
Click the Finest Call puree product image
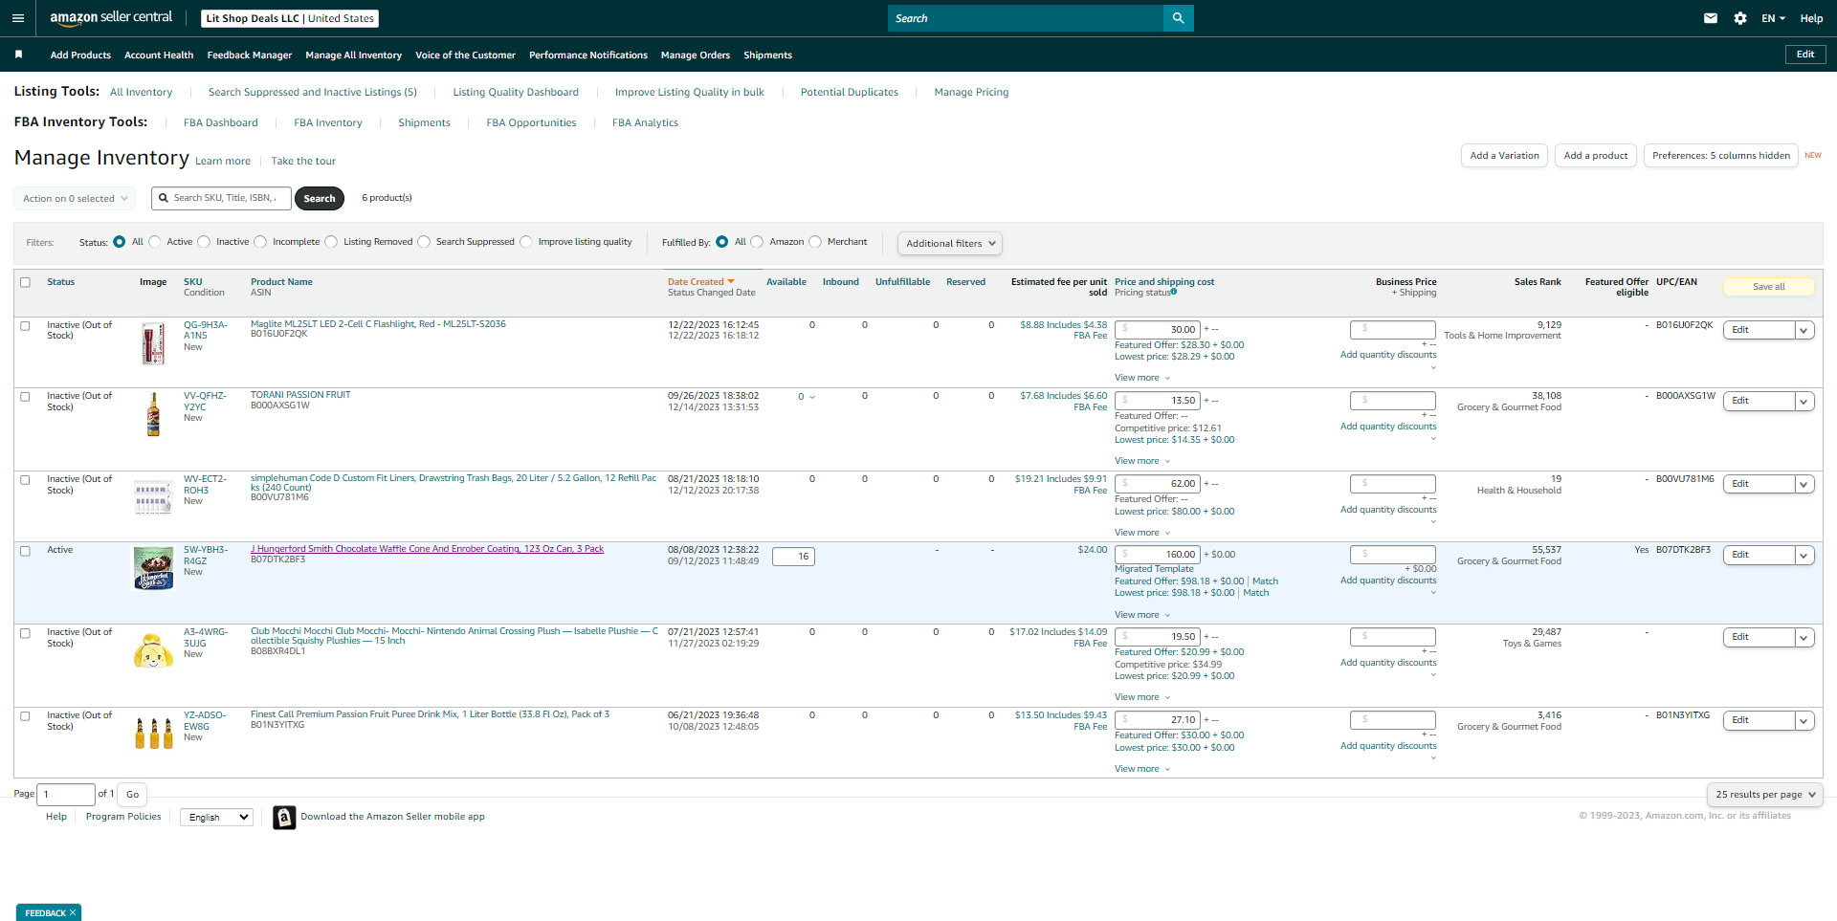[153, 733]
